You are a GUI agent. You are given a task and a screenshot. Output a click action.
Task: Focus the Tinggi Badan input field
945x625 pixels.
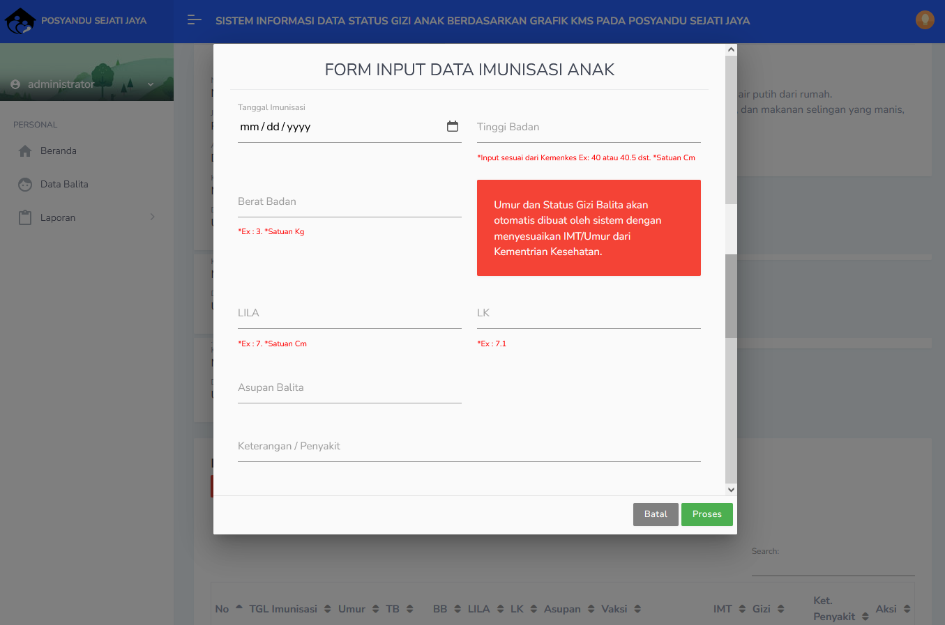(x=589, y=128)
